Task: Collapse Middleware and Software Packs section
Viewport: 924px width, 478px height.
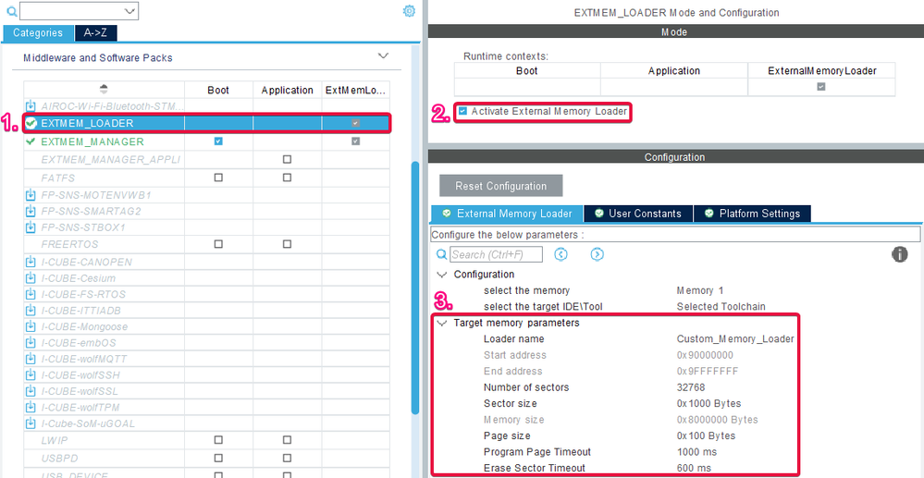Action: (x=383, y=56)
